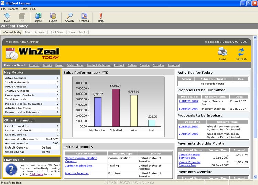Click the Submitted bar in sales chart
The height and width of the screenshot is (185, 258).
tap(116, 108)
